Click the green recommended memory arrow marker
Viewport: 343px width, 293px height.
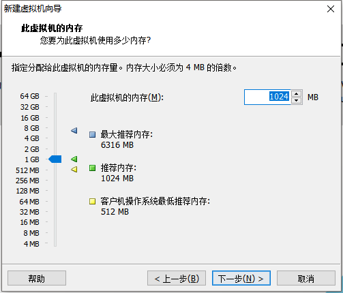point(74,159)
